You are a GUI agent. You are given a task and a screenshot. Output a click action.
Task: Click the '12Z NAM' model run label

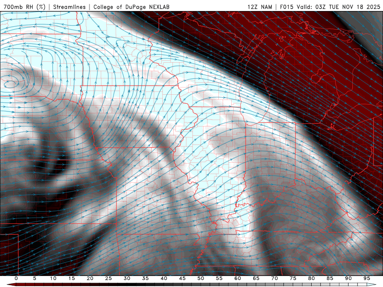tap(259, 7)
